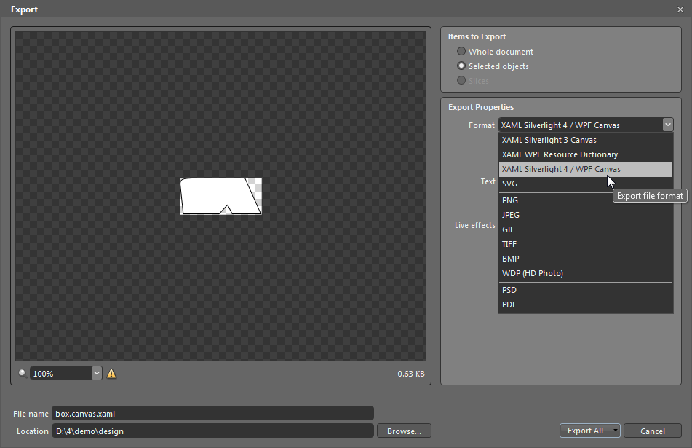Select PNG from the format list
Image resolution: width=692 pixels, height=448 pixels.
pos(586,200)
